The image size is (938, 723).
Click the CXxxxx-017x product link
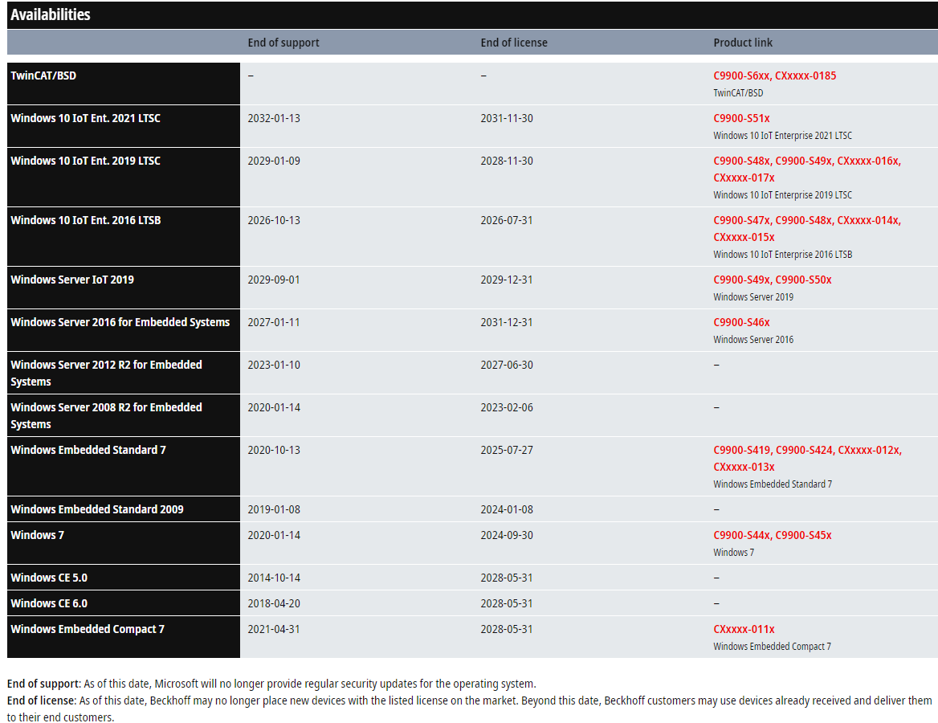point(744,178)
